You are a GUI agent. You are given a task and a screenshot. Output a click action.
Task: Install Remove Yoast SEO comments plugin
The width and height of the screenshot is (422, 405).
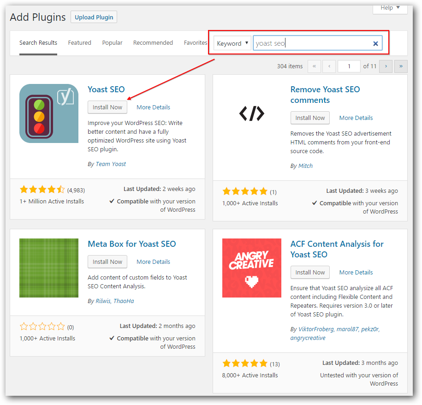pos(310,118)
